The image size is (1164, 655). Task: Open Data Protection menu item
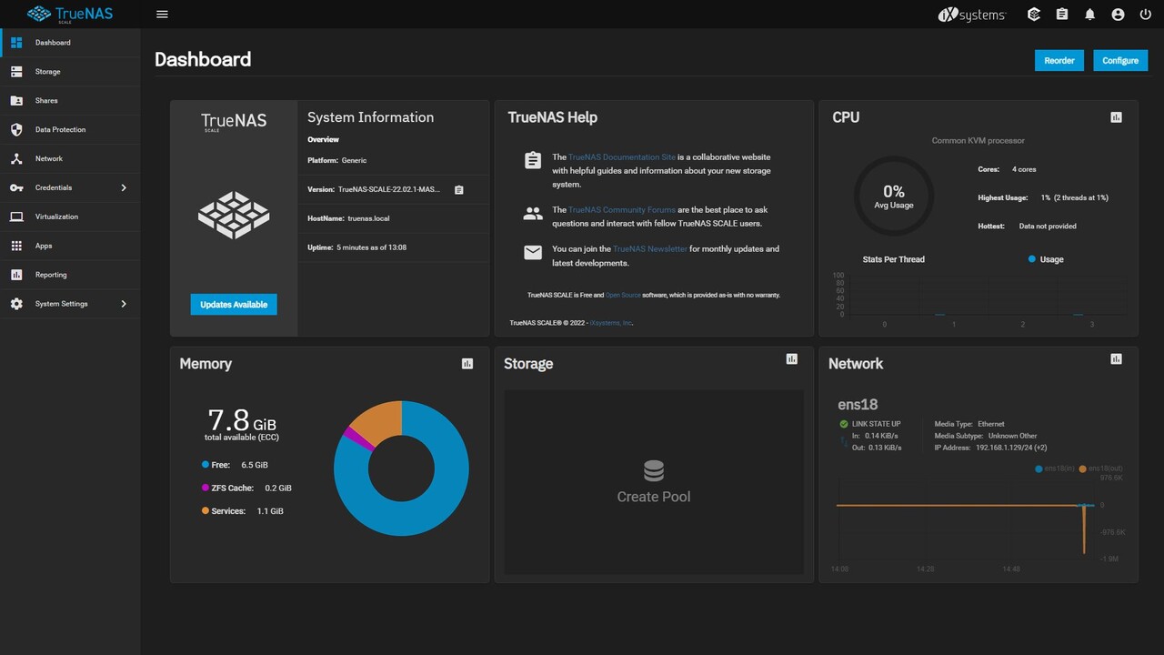point(71,130)
